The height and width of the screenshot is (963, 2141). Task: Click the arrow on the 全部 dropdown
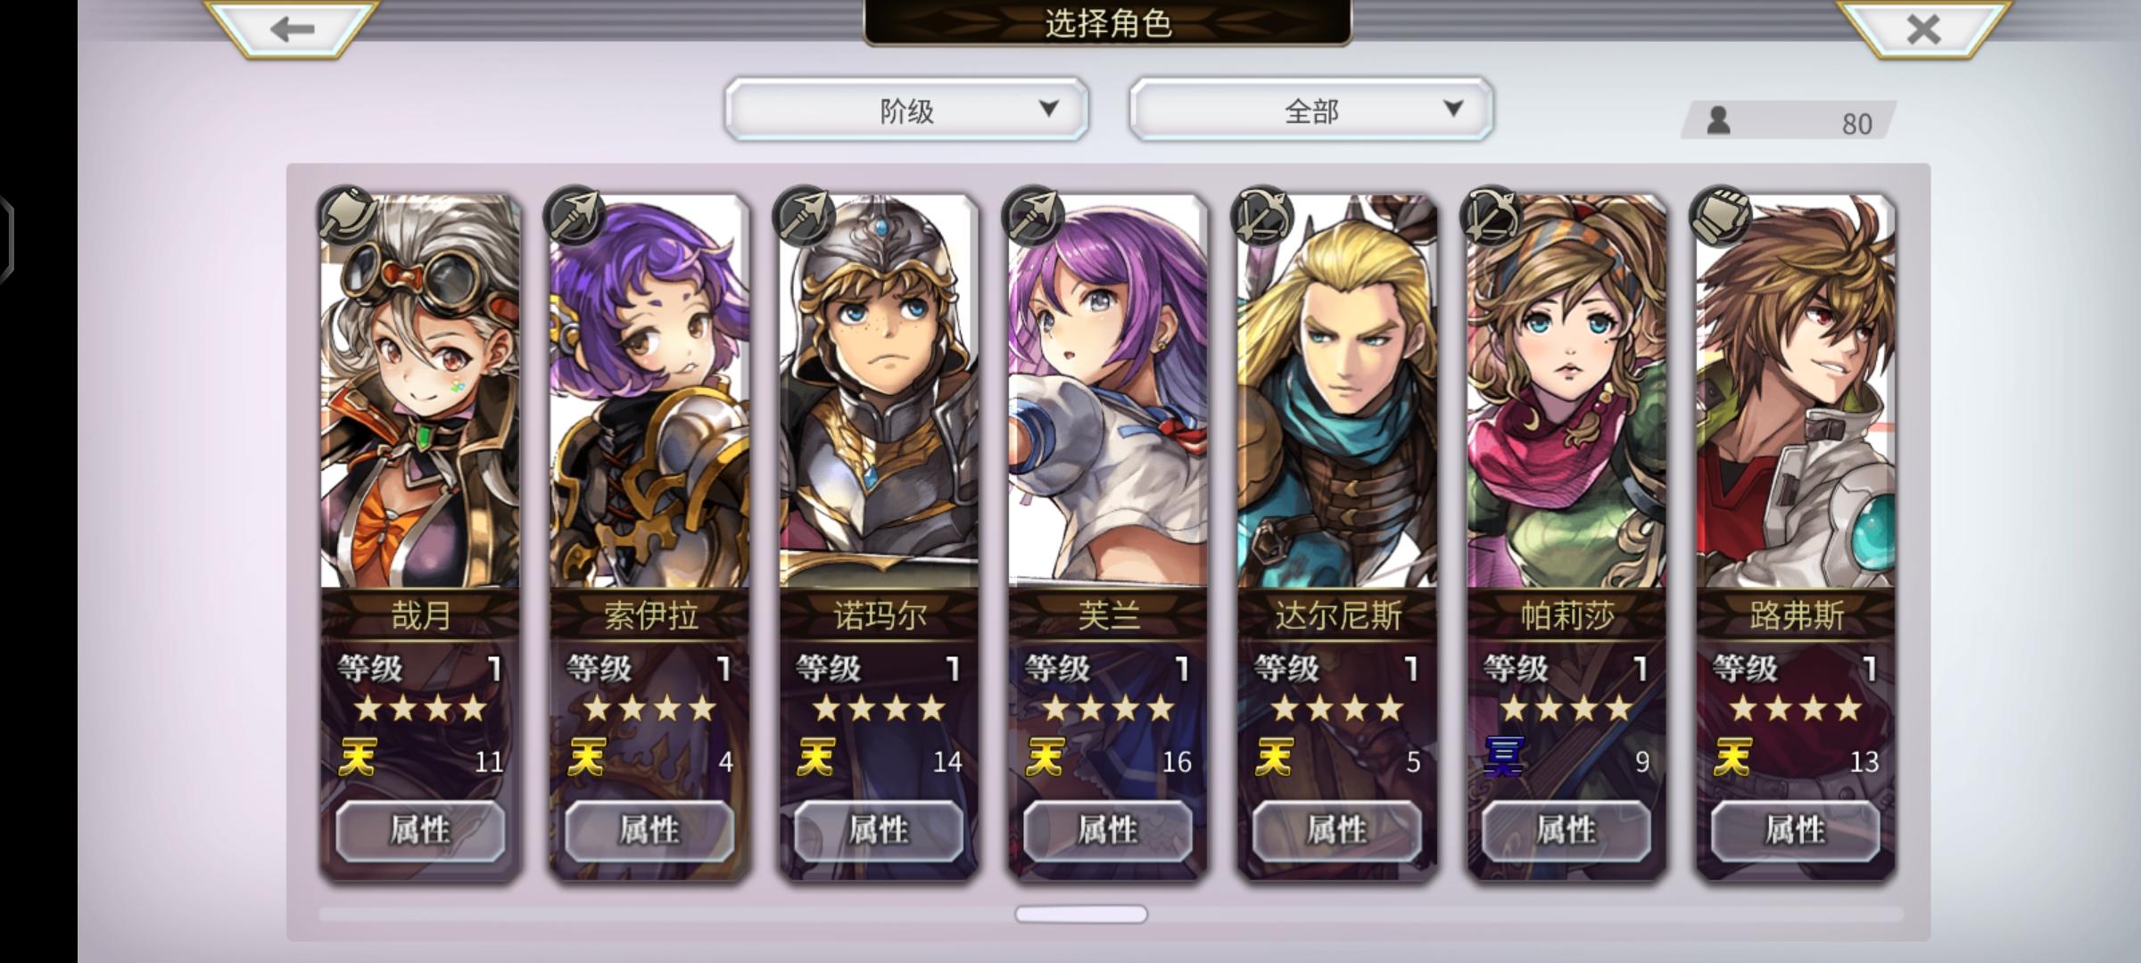tap(1453, 109)
